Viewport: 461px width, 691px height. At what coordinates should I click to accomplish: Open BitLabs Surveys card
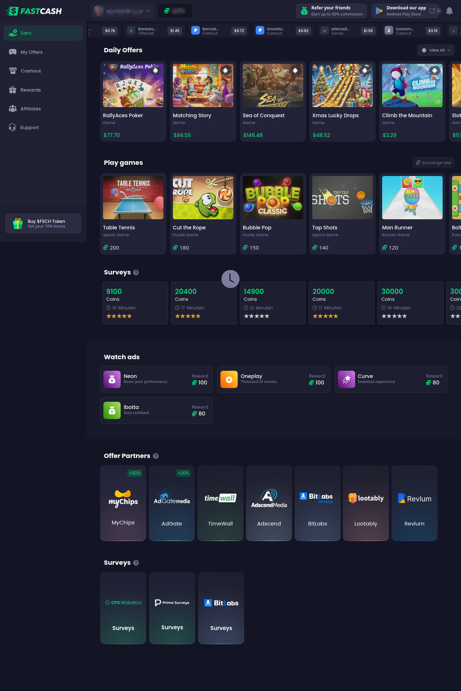pyautogui.click(x=221, y=608)
